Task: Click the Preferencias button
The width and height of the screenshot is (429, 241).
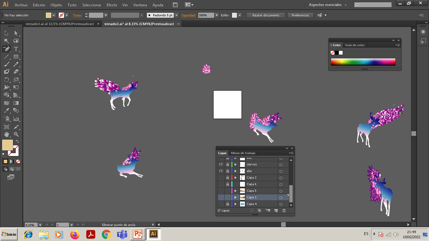Action: click(x=300, y=15)
